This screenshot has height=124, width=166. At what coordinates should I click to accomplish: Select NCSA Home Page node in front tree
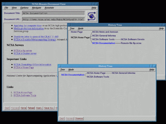click(x=96, y=73)
